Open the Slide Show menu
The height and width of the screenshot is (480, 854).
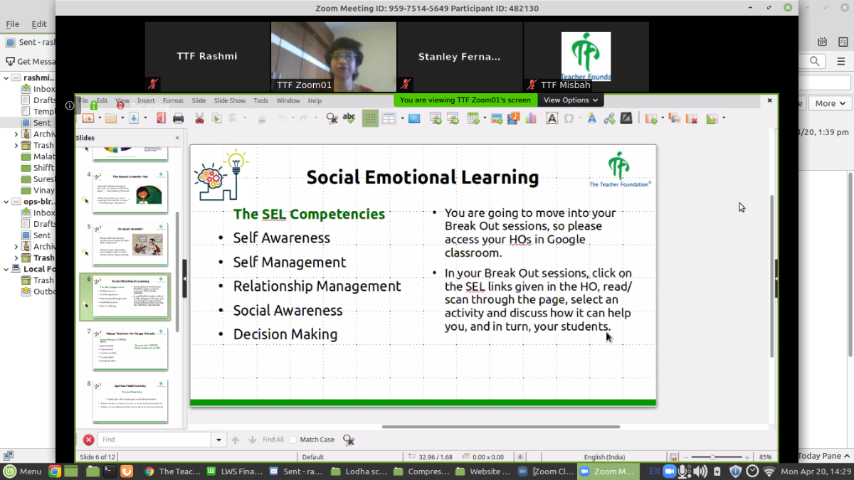[229, 101]
